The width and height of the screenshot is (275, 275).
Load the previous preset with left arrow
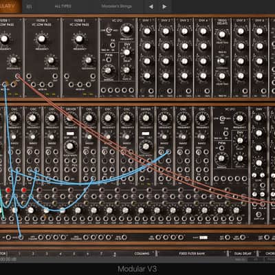pyautogui.click(x=151, y=7)
